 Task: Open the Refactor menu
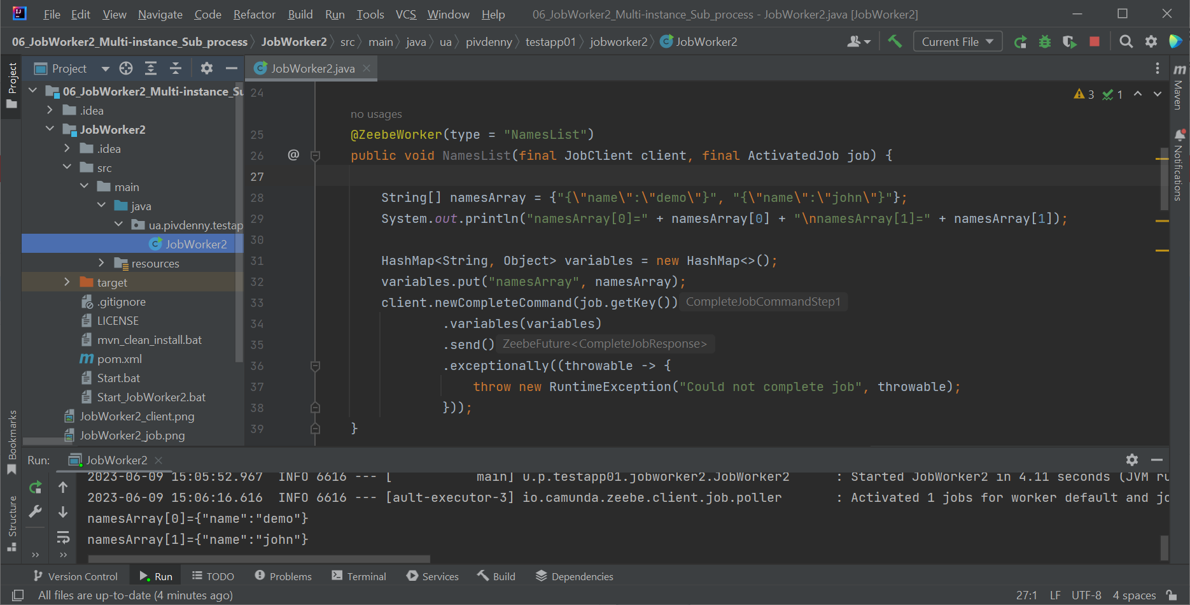tap(254, 14)
